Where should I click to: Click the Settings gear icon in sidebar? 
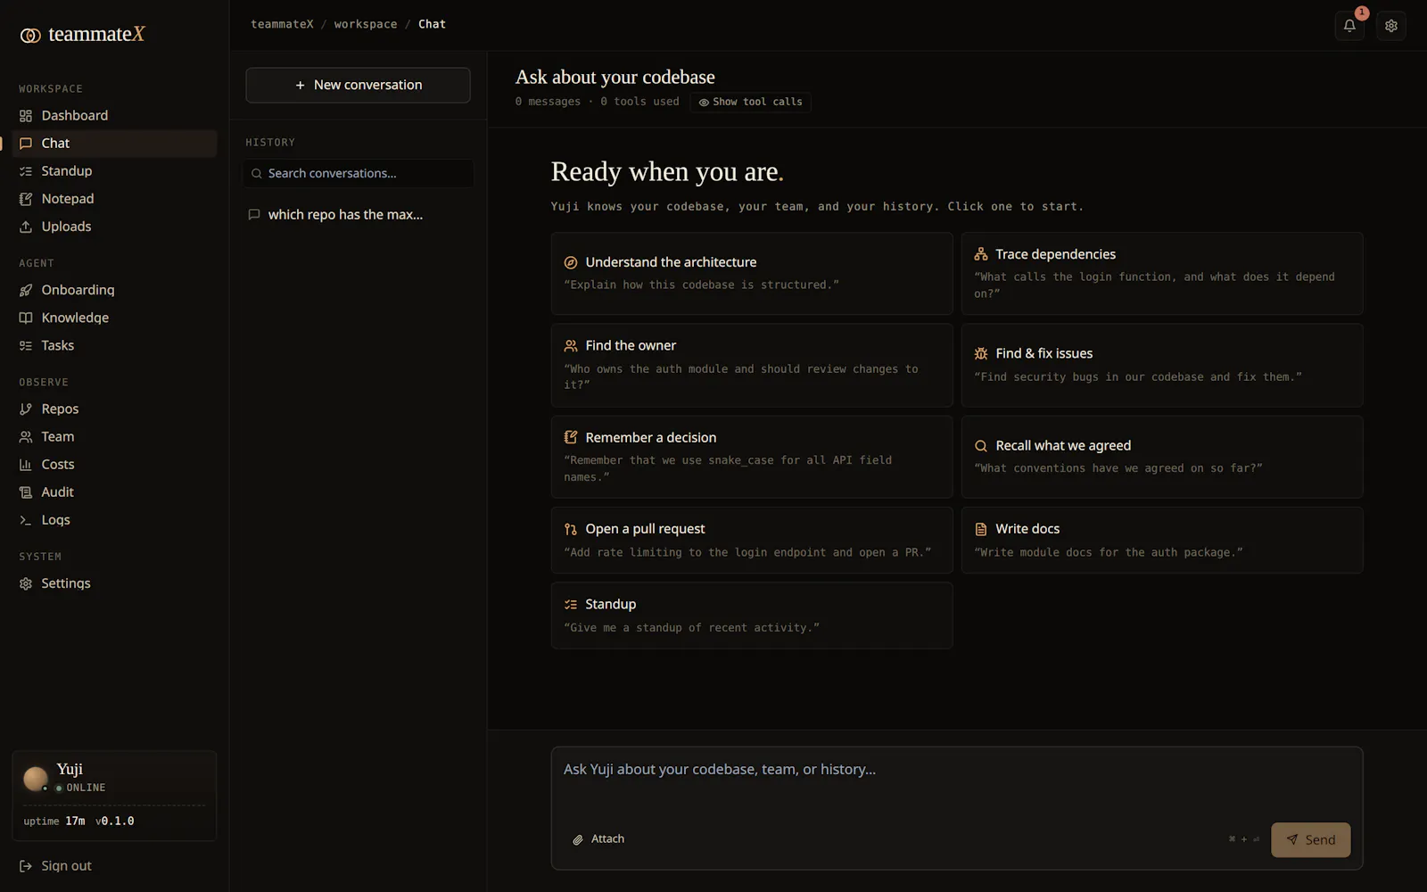(26, 583)
